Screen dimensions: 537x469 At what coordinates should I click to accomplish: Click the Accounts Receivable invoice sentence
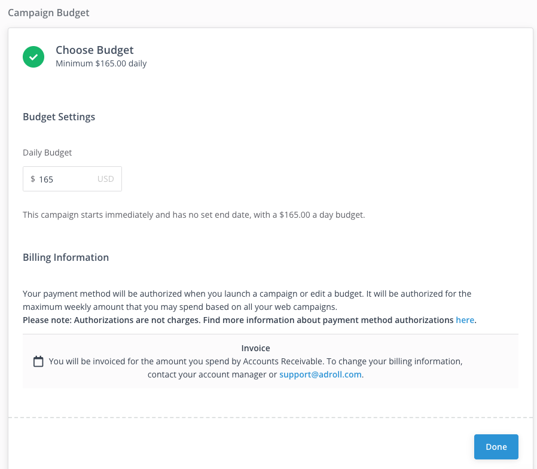(255, 361)
